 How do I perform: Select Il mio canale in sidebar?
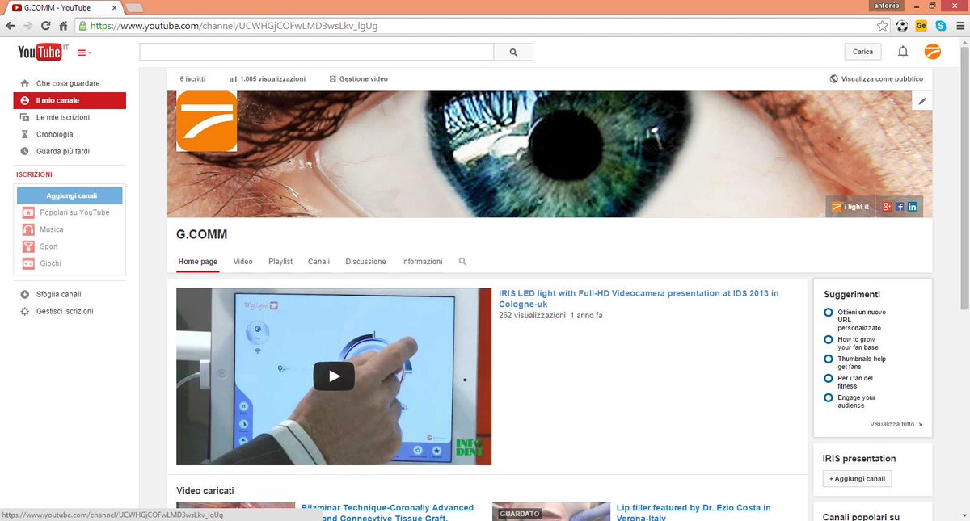(x=70, y=100)
